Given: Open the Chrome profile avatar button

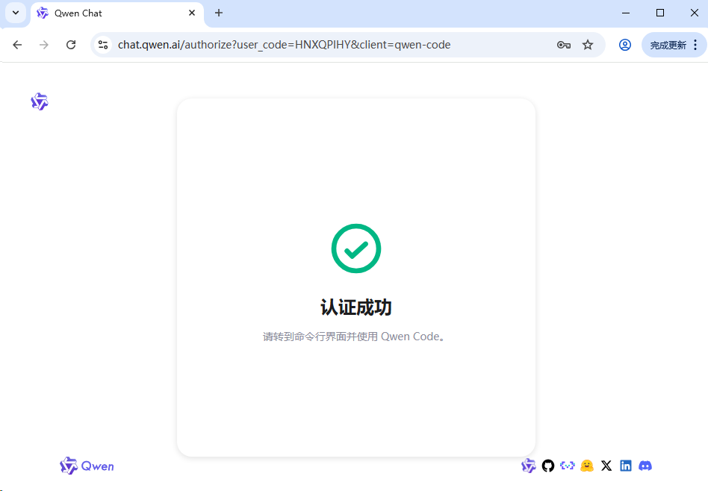Looking at the screenshot, I should point(625,45).
